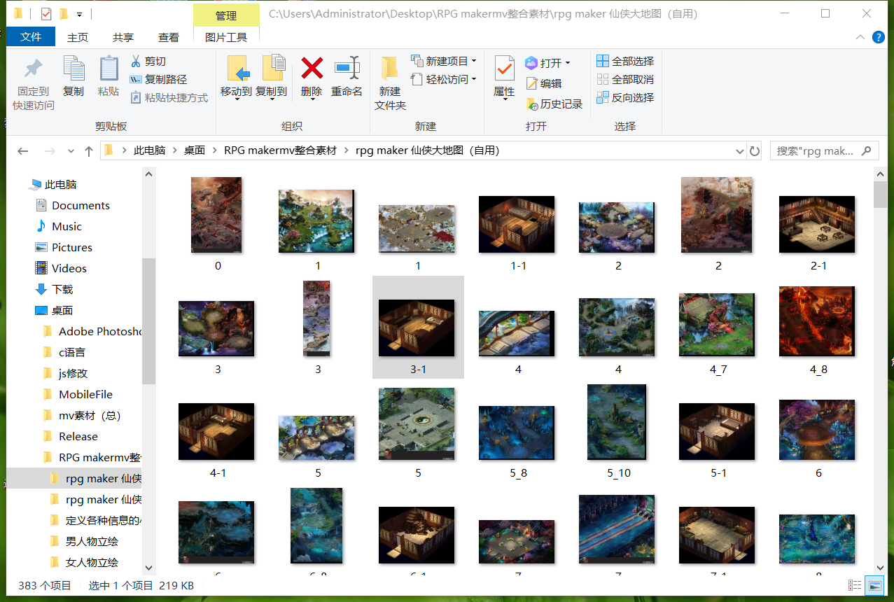Switch to details view using status bar toggle
The width and height of the screenshot is (894, 602).
coord(853,585)
